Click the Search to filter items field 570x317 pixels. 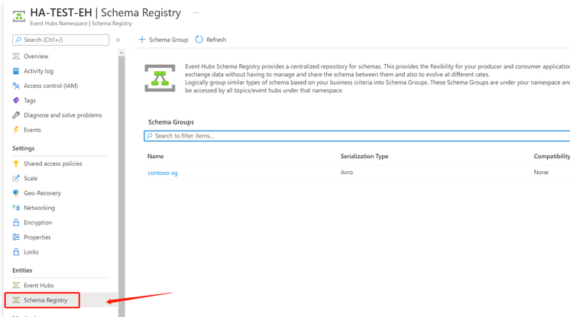tap(357, 136)
